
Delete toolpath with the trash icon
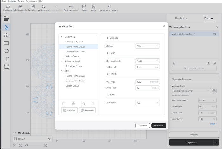click(174, 63)
